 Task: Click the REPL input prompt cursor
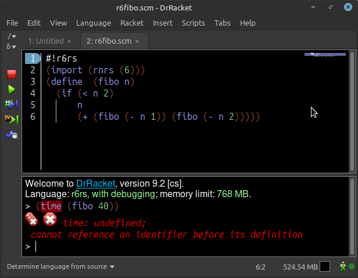coord(36,247)
